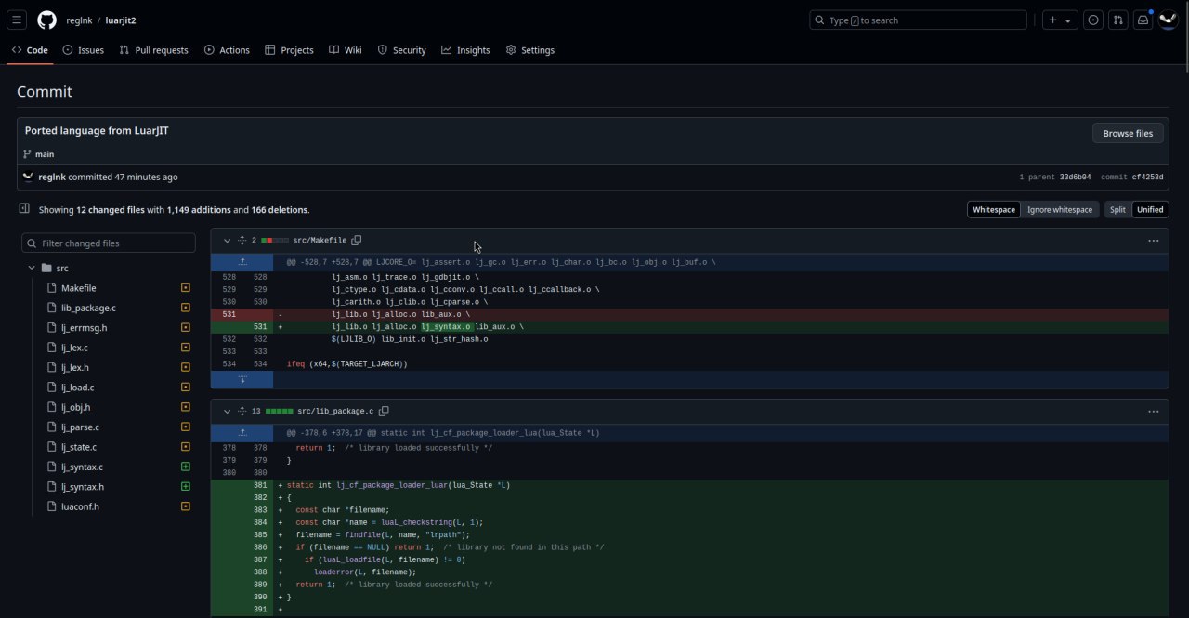Open options menu for src/Makefile diff
This screenshot has width=1189, height=618.
point(1153,241)
